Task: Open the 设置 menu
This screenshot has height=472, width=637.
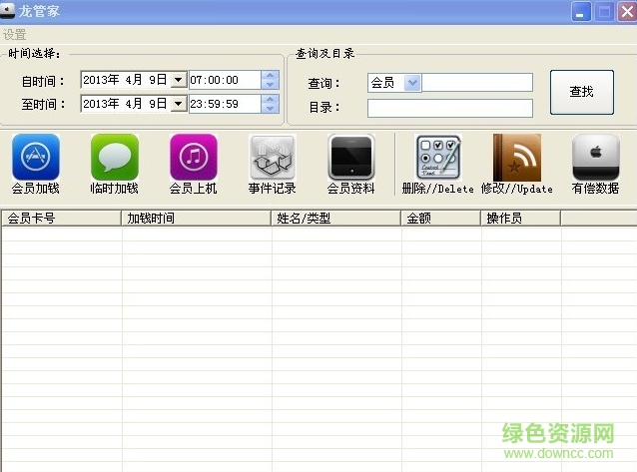Action: [15, 35]
